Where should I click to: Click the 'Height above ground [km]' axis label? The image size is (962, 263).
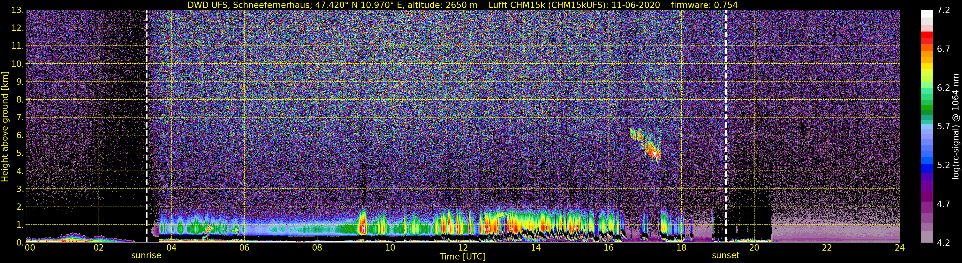coord(5,126)
